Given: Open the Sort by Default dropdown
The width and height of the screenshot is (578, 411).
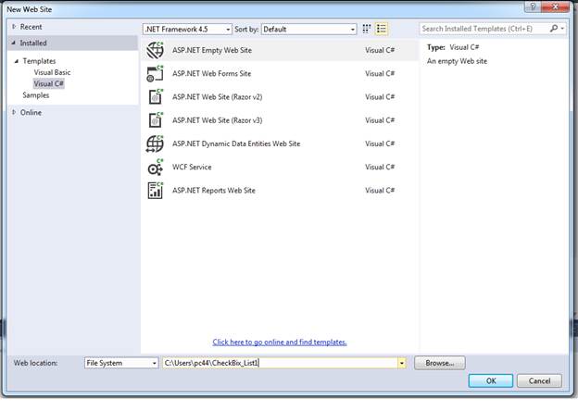Looking at the screenshot, I should (x=308, y=29).
